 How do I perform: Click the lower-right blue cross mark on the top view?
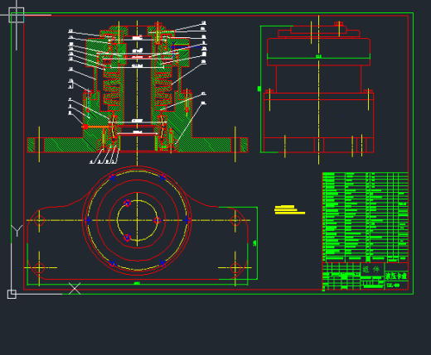(x=162, y=263)
